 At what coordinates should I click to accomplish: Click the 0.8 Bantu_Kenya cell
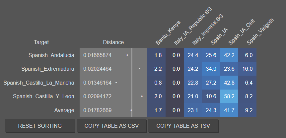157,83
